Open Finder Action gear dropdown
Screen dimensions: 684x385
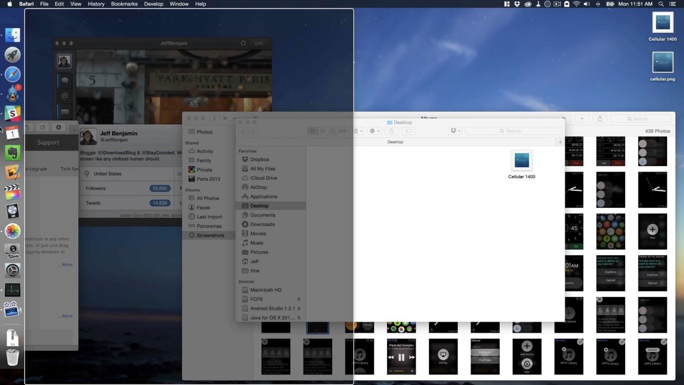click(374, 131)
